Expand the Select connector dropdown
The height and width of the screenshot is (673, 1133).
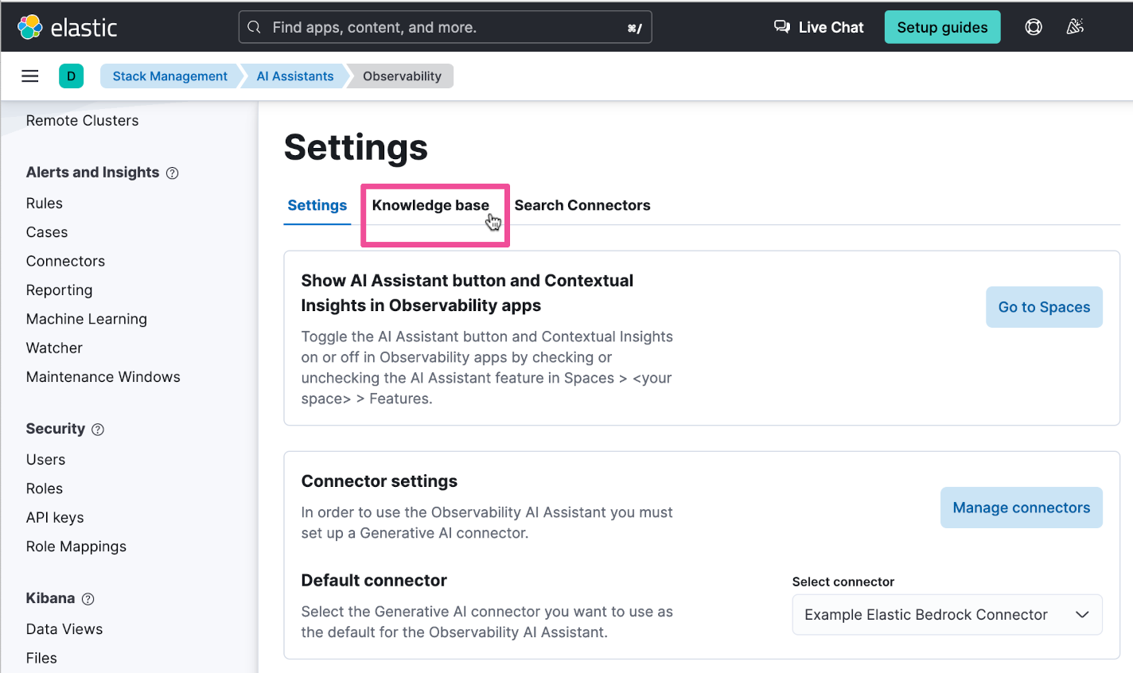tap(947, 615)
